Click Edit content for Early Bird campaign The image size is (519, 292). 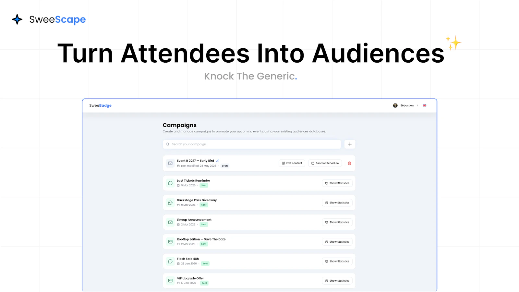(292, 163)
